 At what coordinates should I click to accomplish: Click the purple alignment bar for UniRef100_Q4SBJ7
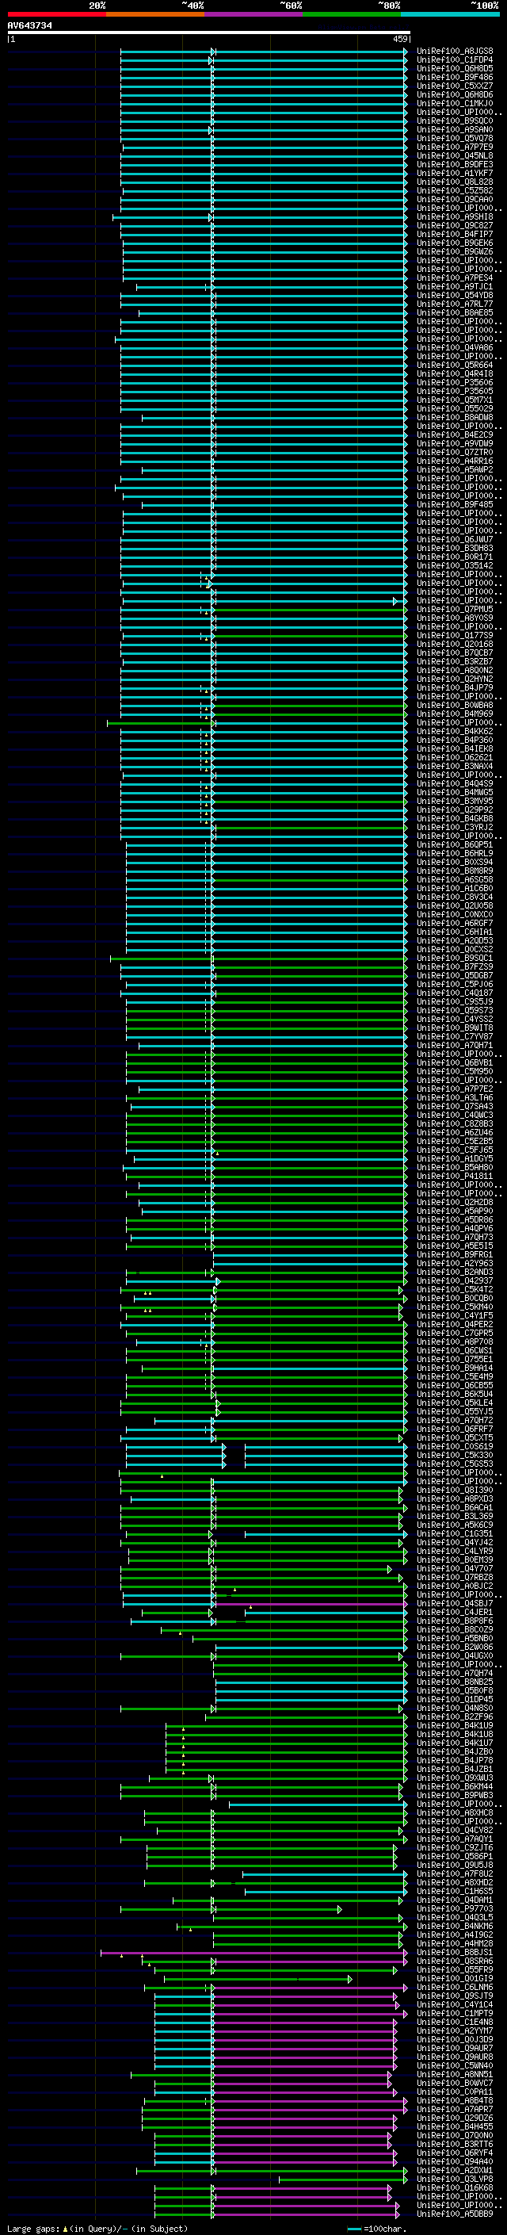click(311, 1603)
